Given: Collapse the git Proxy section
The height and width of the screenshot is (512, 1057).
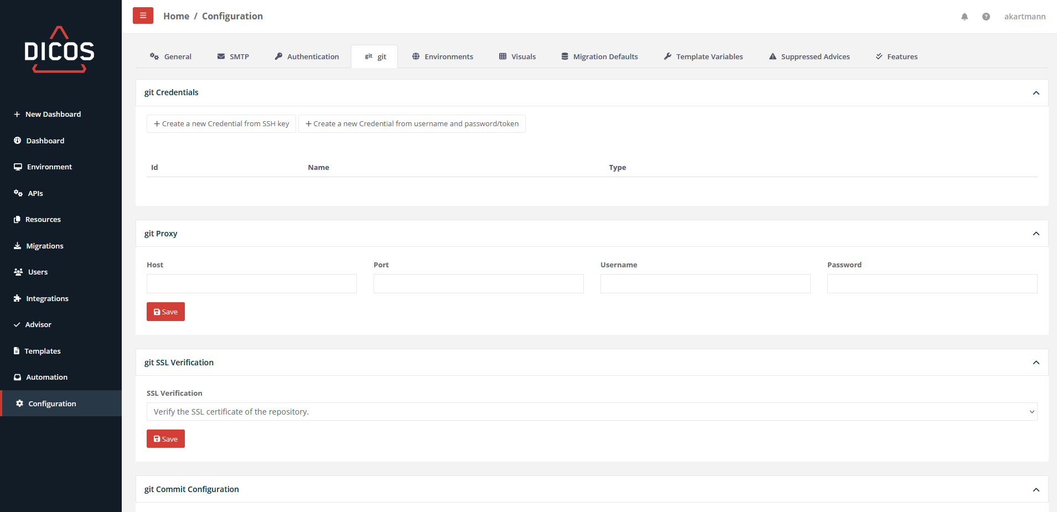Looking at the screenshot, I should [x=1036, y=234].
